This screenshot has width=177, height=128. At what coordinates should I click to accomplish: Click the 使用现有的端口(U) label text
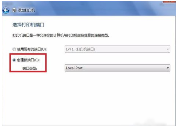[x=32, y=49]
